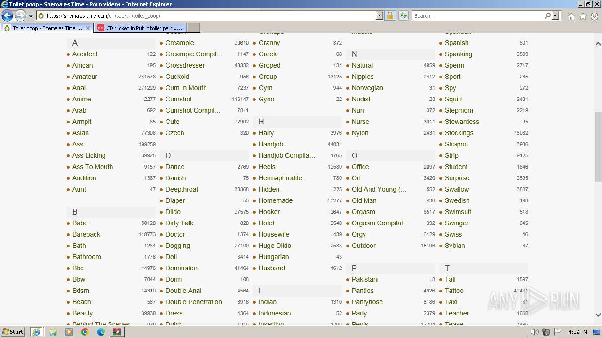The width and height of the screenshot is (602, 338).
Task: Select the 'Doctor' category link
Action: [175, 234]
